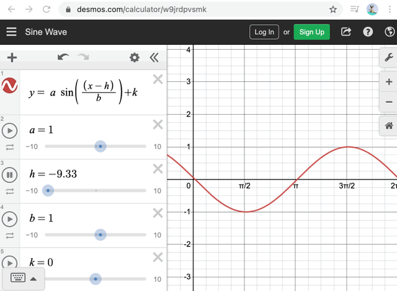The image size is (397, 291).
Task: Open expression list settings gear
Action: click(x=135, y=58)
